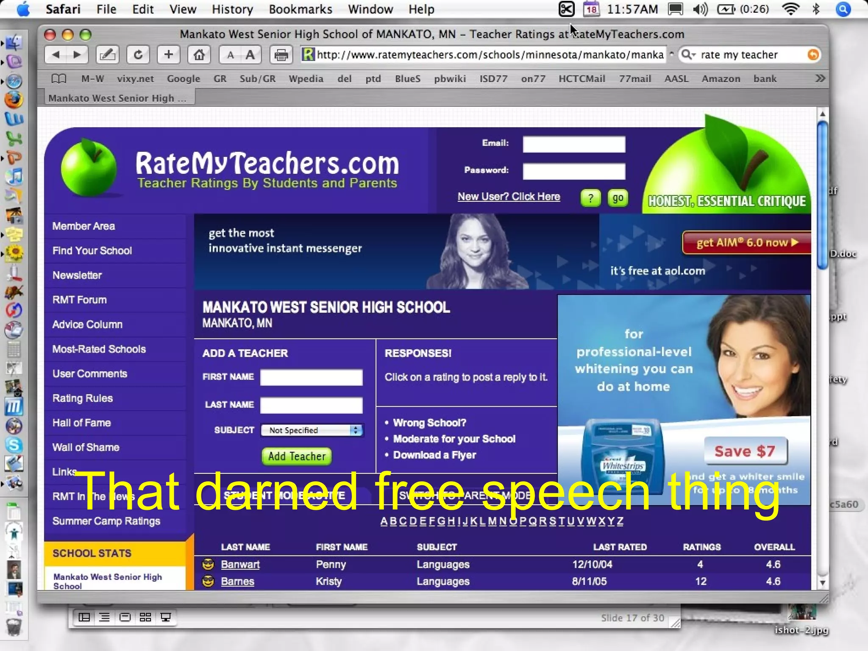868x651 pixels.
Task: Click the Save $7 ad button
Action: click(745, 451)
